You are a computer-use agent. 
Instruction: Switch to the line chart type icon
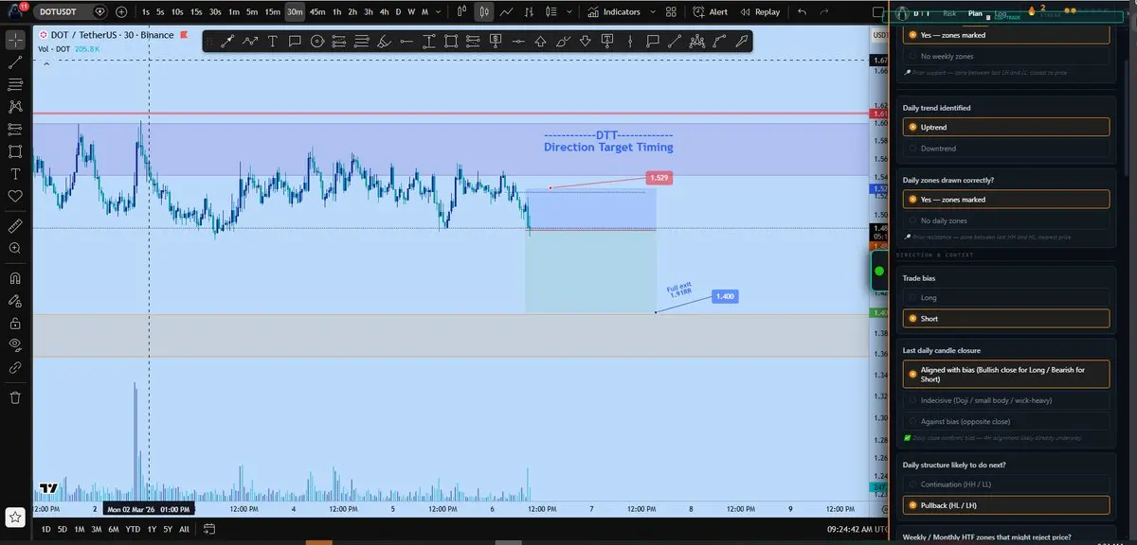(x=507, y=12)
